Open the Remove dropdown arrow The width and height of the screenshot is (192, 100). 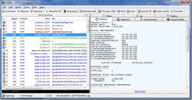[x=44, y=11]
